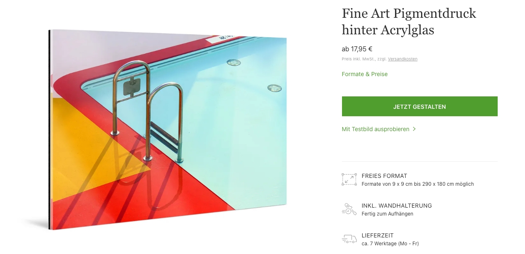Open the Versandkosten link

(402, 59)
